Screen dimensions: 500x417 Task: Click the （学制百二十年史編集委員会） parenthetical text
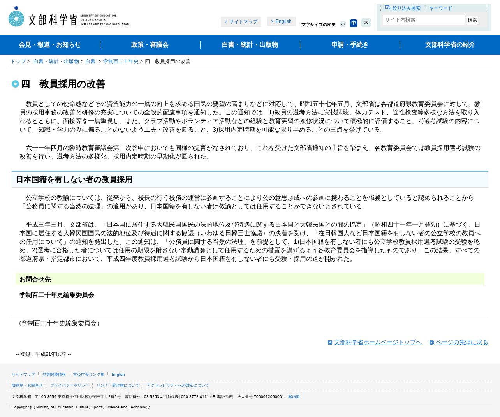click(x=59, y=323)
